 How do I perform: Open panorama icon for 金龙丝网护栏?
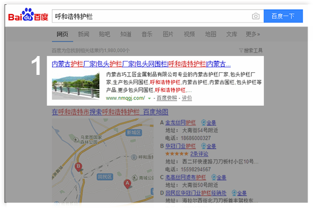tap(203, 122)
